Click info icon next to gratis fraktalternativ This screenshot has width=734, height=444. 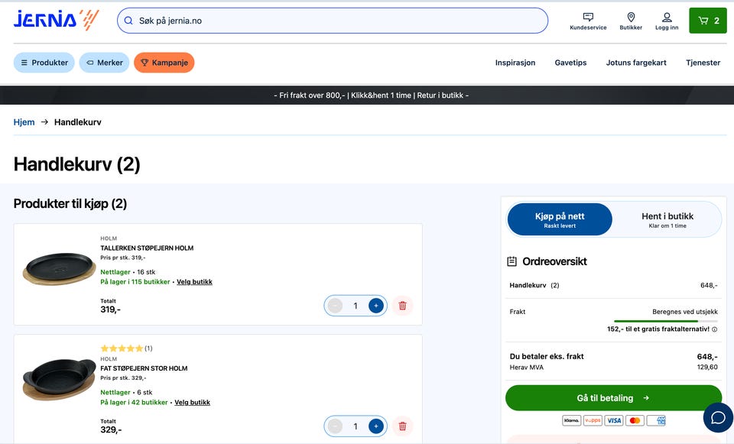click(714, 329)
